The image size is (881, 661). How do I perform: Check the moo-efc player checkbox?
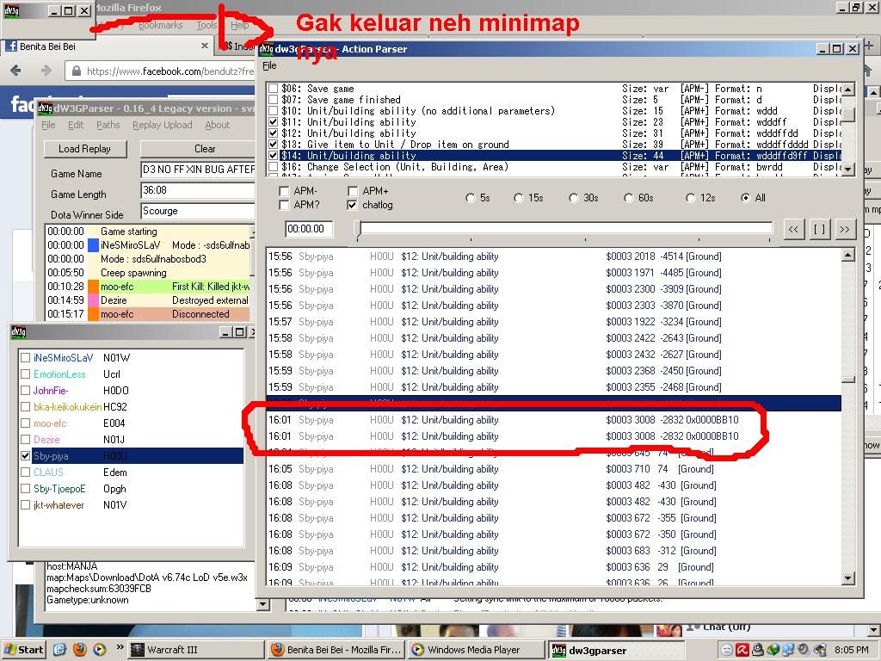click(25, 423)
